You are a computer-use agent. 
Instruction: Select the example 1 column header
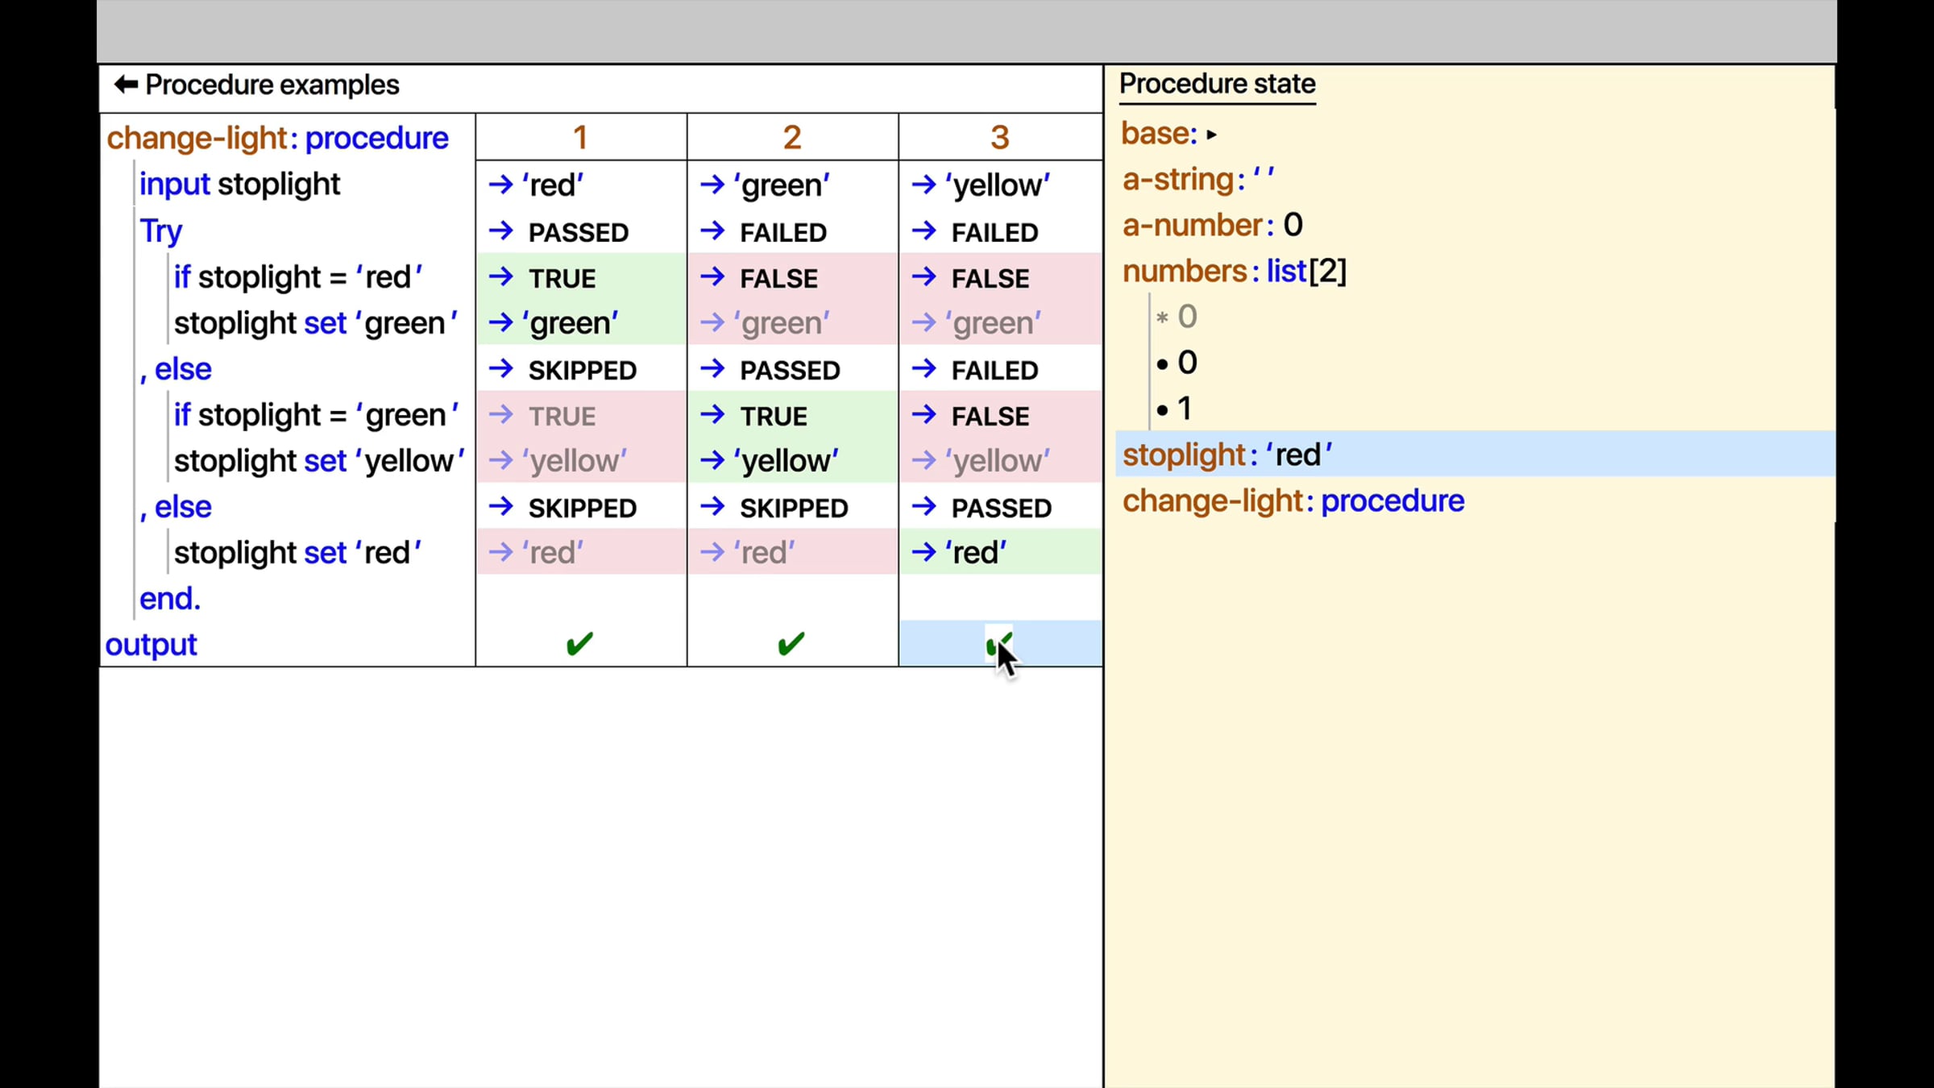click(579, 138)
